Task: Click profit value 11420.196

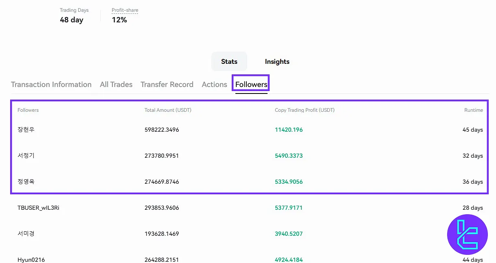Action: coord(289,130)
